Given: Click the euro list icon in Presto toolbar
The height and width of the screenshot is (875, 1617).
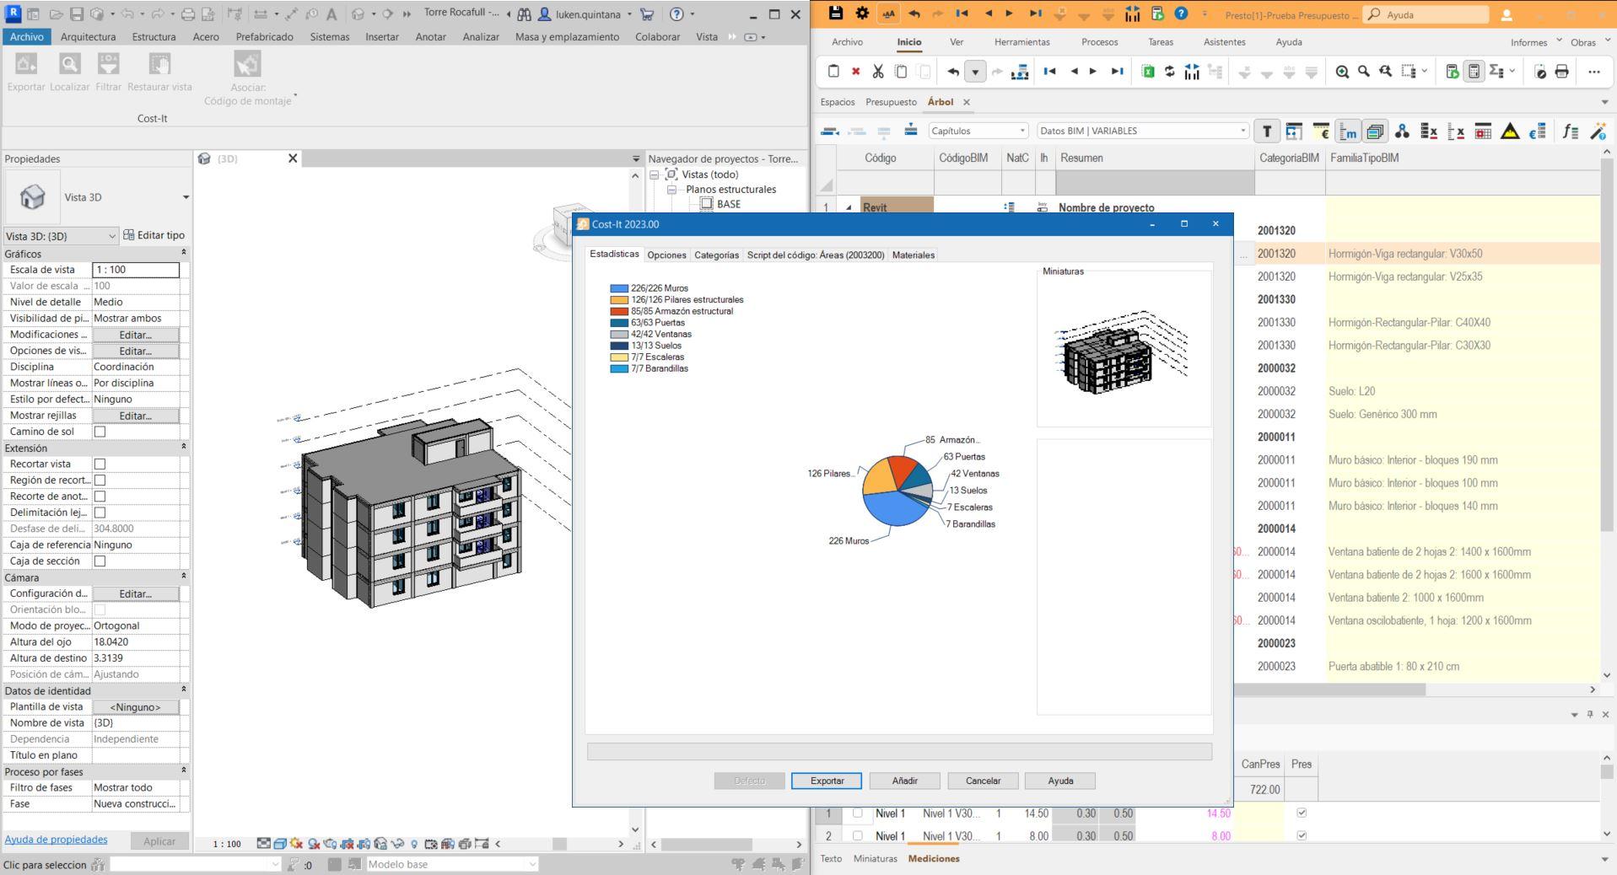Looking at the screenshot, I should 1538,131.
